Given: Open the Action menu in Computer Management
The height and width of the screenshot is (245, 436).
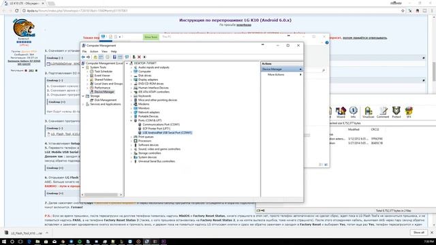Looking at the screenshot, I should [94, 52].
